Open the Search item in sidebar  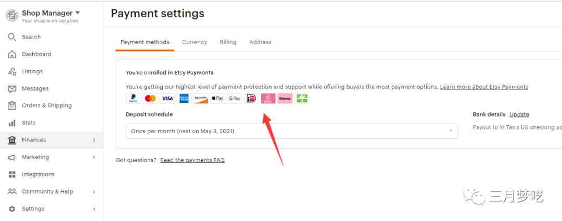[x=31, y=37]
